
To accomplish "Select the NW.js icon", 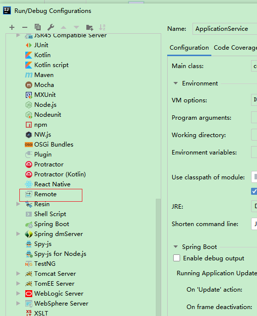I will pos(29,135).
